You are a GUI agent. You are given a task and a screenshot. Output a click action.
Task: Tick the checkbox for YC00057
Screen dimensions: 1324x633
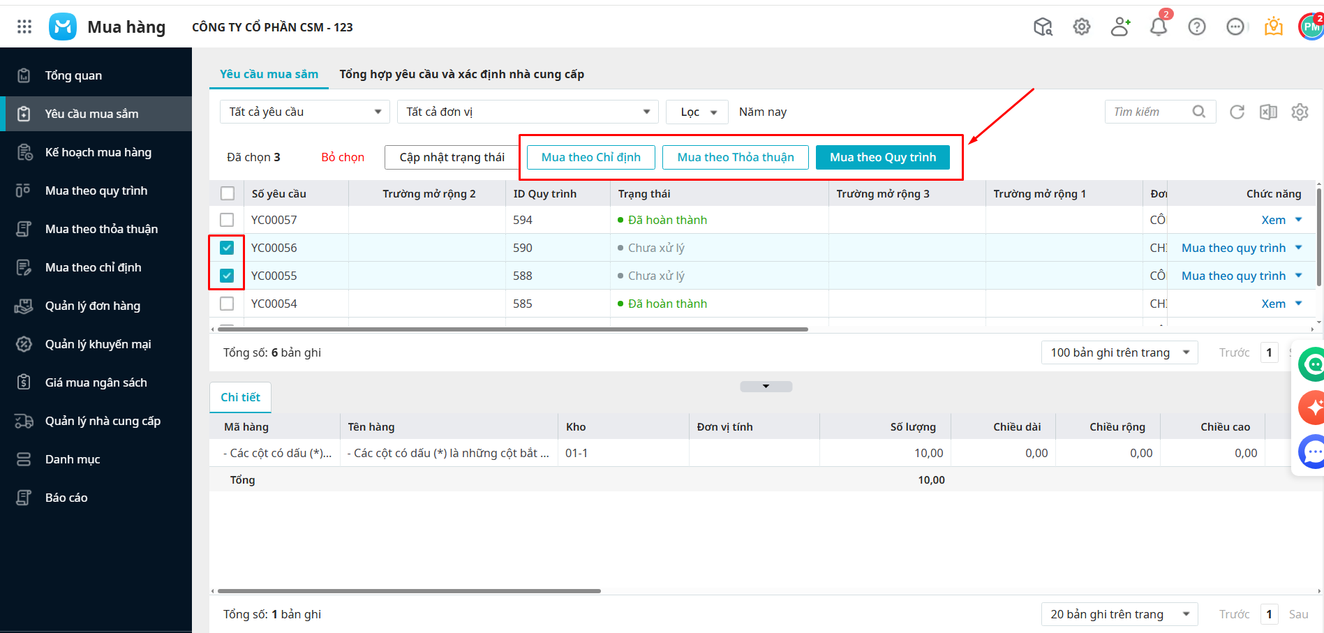point(227,220)
